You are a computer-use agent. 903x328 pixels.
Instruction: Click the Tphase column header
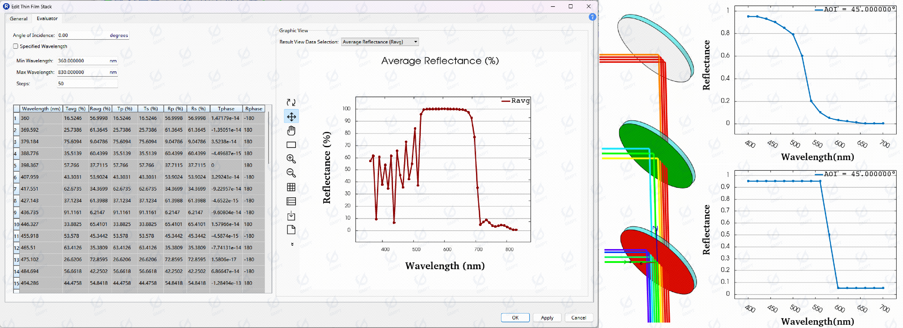[226, 109]
